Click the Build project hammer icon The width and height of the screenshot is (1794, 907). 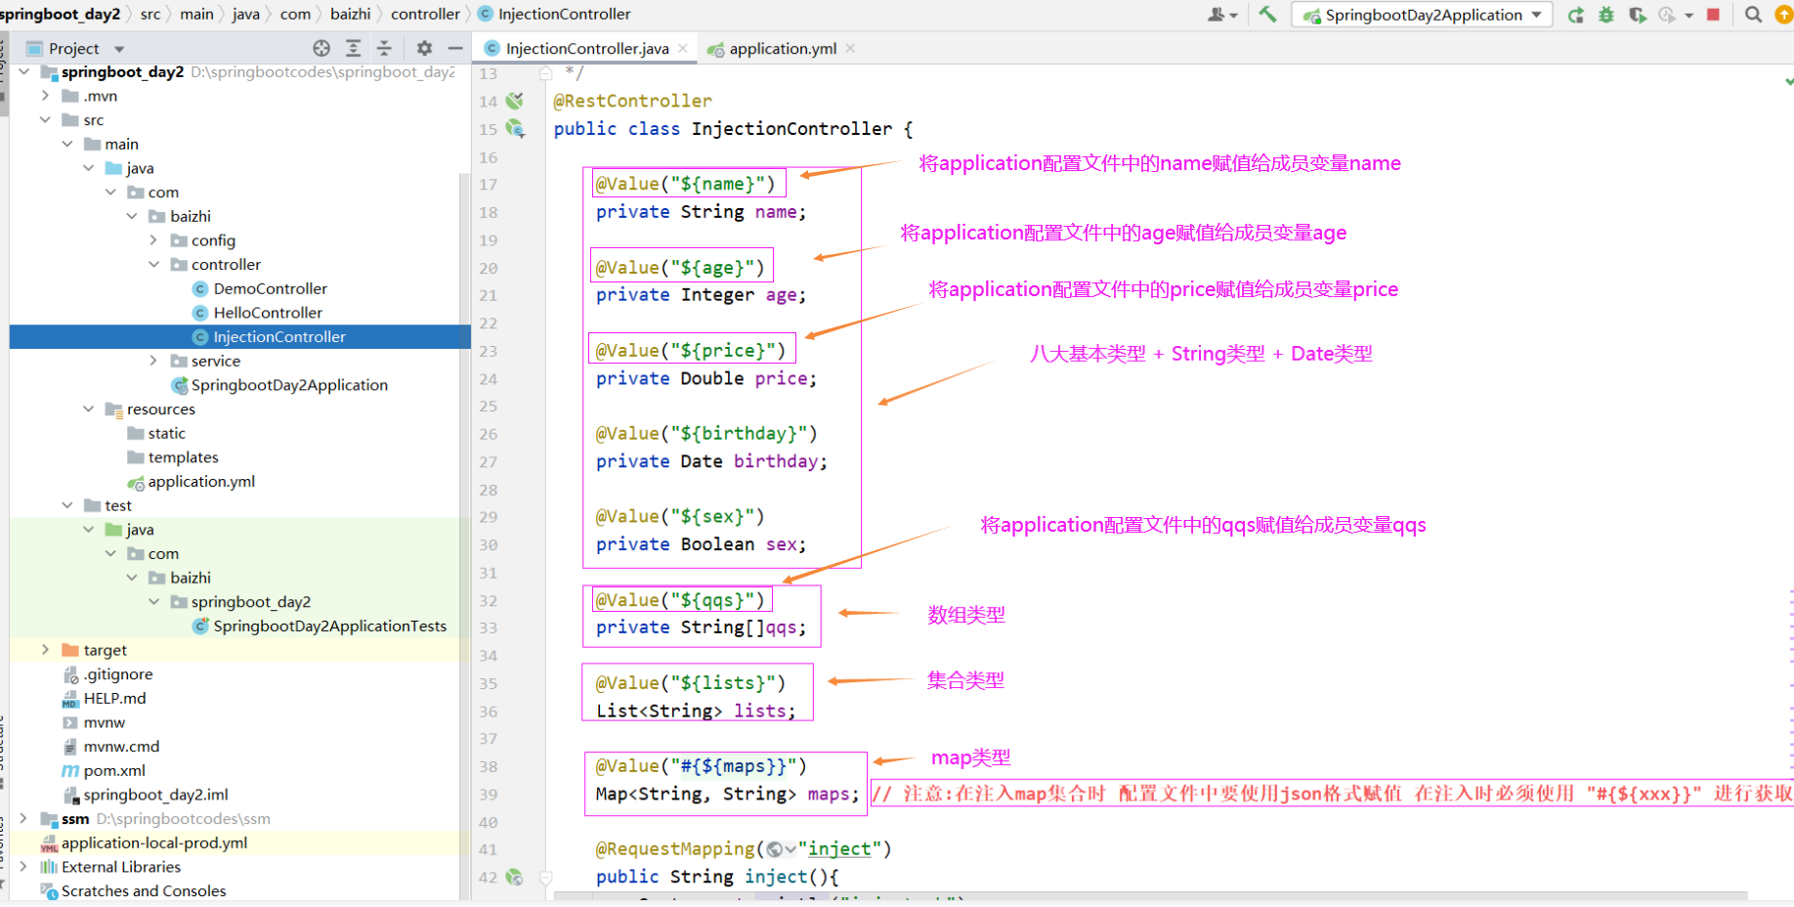1267,15
